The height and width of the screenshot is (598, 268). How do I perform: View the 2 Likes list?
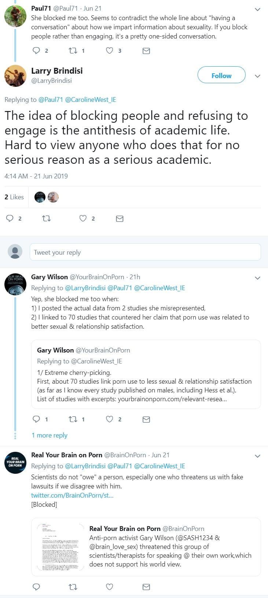[14, 197]
